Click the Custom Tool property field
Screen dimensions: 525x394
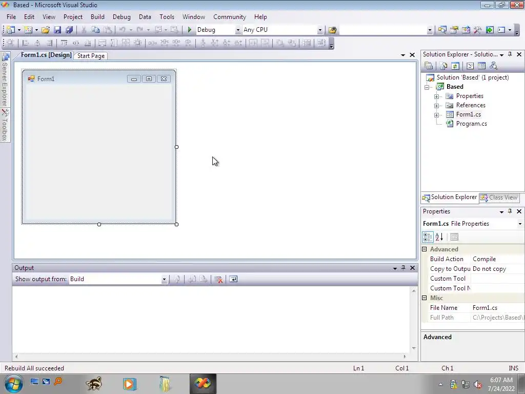497,279
